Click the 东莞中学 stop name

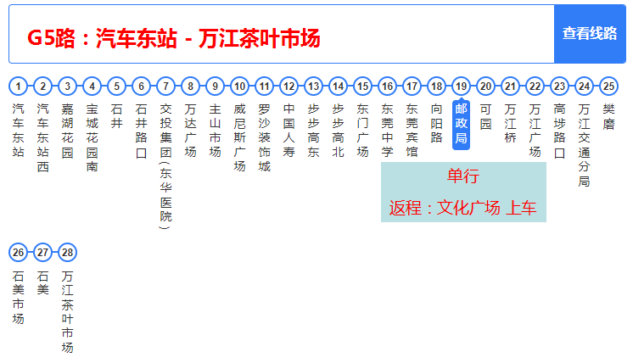[388, 131]
